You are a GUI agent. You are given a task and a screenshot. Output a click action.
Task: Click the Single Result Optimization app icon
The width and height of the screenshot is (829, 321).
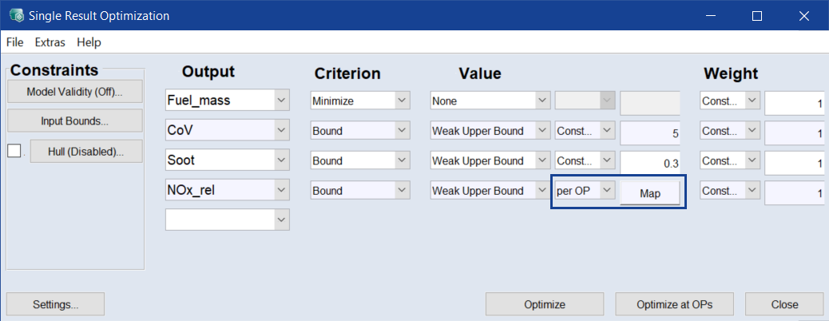click(x=16, y=15)
